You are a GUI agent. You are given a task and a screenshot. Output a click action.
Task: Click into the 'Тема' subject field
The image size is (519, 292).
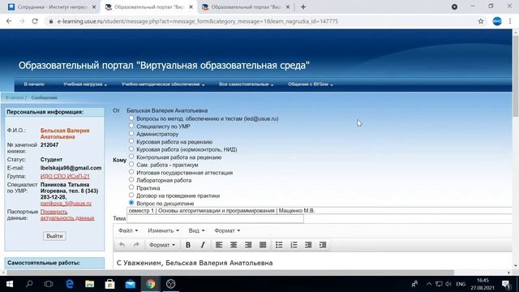(x=215, y=218)
